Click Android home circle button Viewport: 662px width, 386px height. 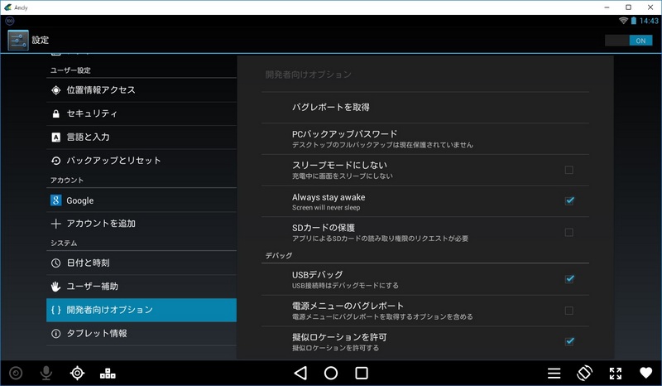pos(331,374)
